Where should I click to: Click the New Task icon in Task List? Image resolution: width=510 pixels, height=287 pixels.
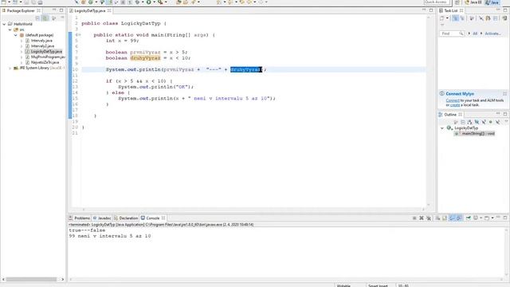[x=441, y=18]
